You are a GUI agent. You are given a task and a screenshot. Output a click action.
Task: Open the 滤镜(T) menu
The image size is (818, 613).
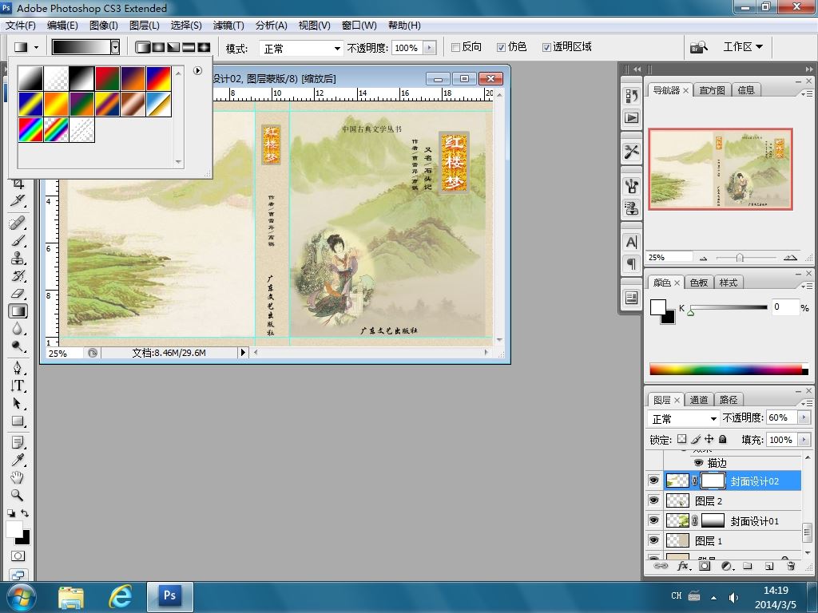(228, 25)
